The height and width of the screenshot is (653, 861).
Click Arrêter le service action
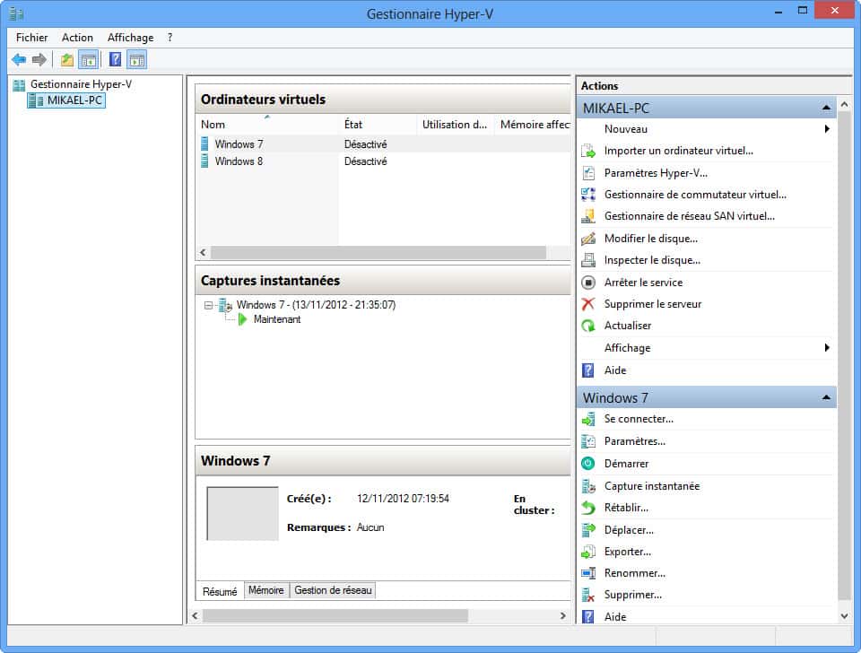pyautogui.click(x=643, y=283)
